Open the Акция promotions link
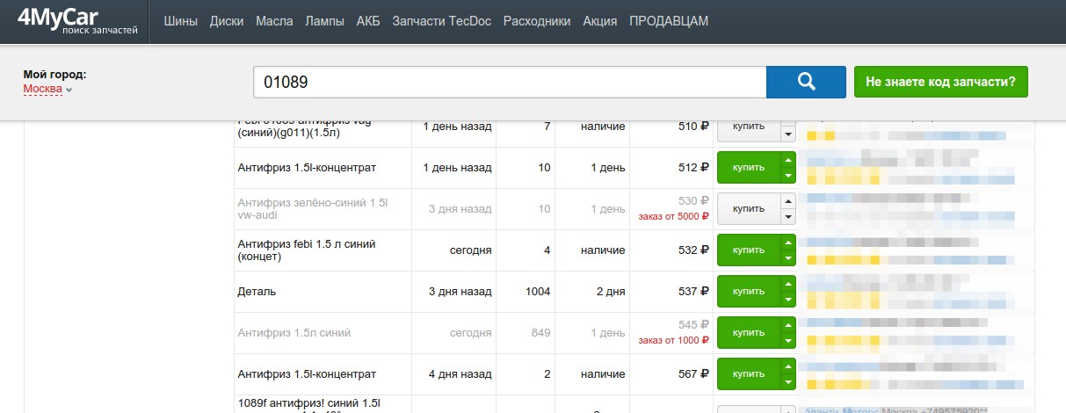This screenshot has height=413, width=1066. click(600, 21)
